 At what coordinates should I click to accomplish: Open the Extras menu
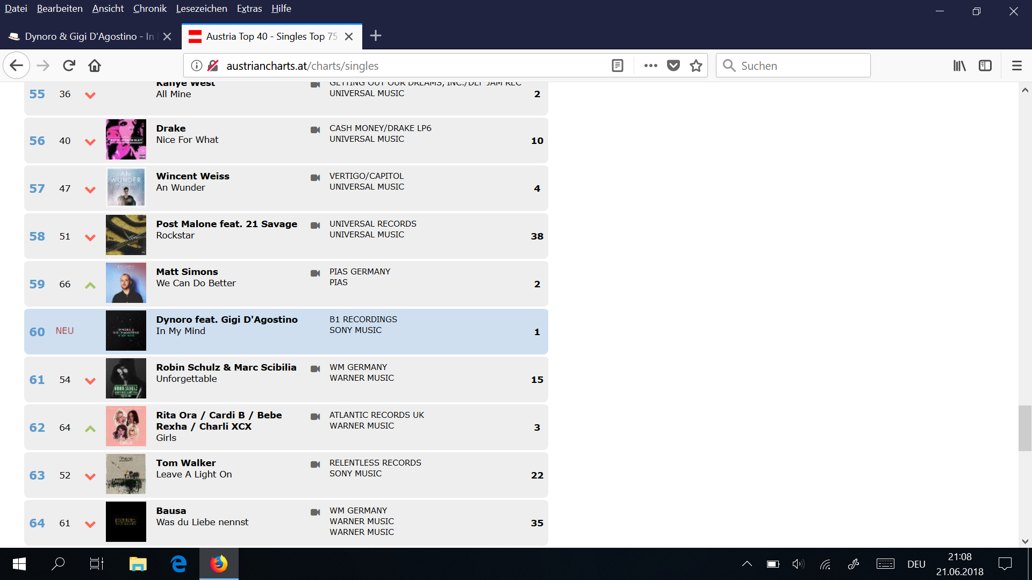(x=249, y=9)
